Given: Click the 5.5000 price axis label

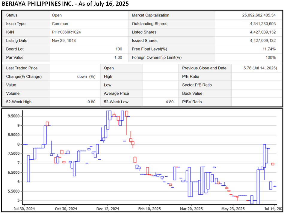Looking at the screenshot, I should (13, 191).
